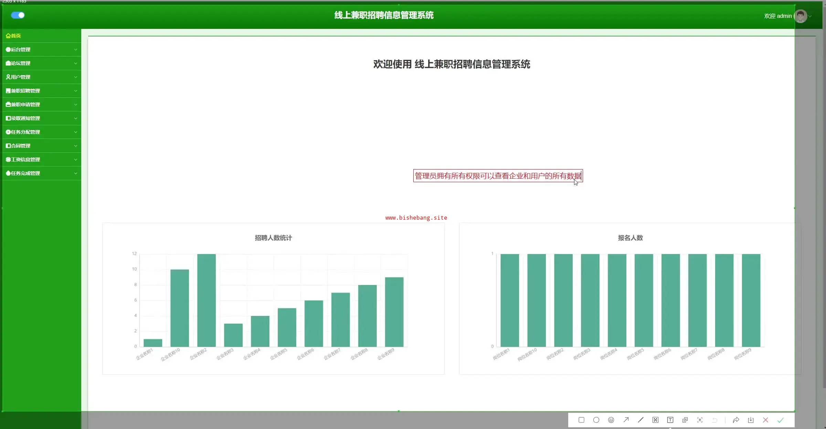826x429 pixels.
Task: Expand the 后台管理 sidebar menu
Action: [41, 49]
